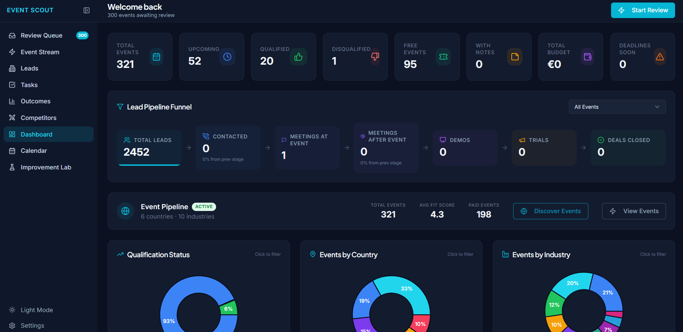Click the Start Review button
This screenshot has height=332, width=683.
pyautogui.click(x=643, y=10)
